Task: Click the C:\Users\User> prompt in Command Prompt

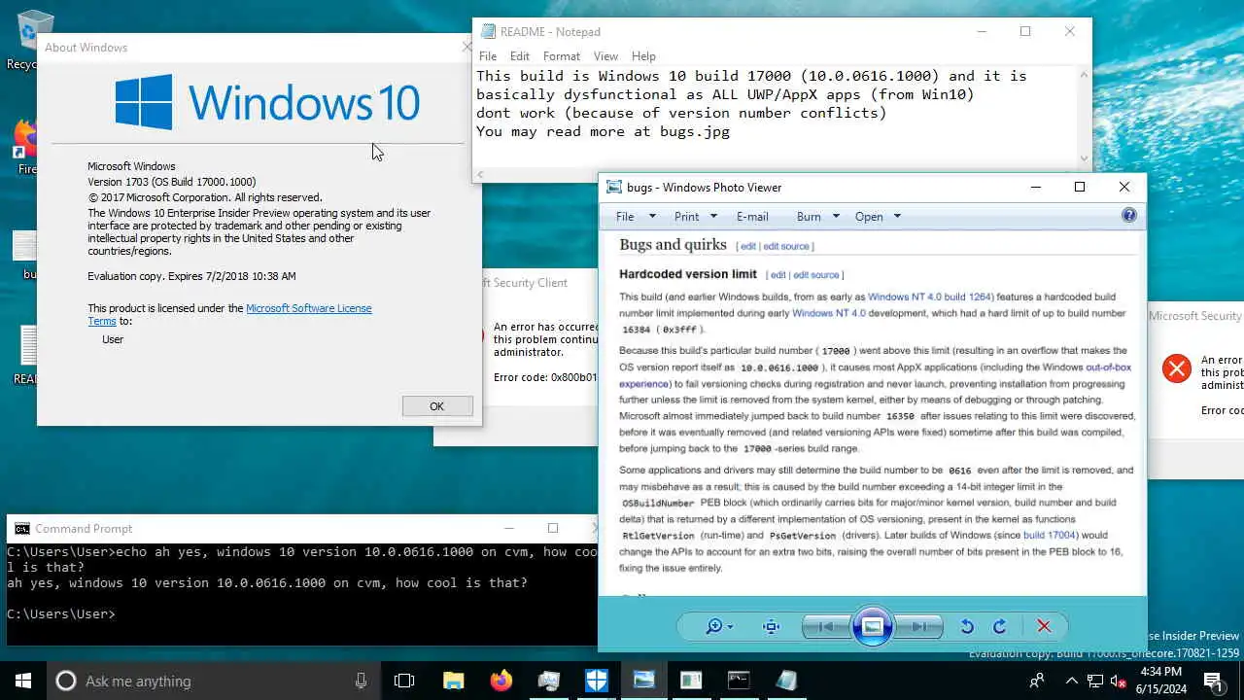Action: pos(60,614)
